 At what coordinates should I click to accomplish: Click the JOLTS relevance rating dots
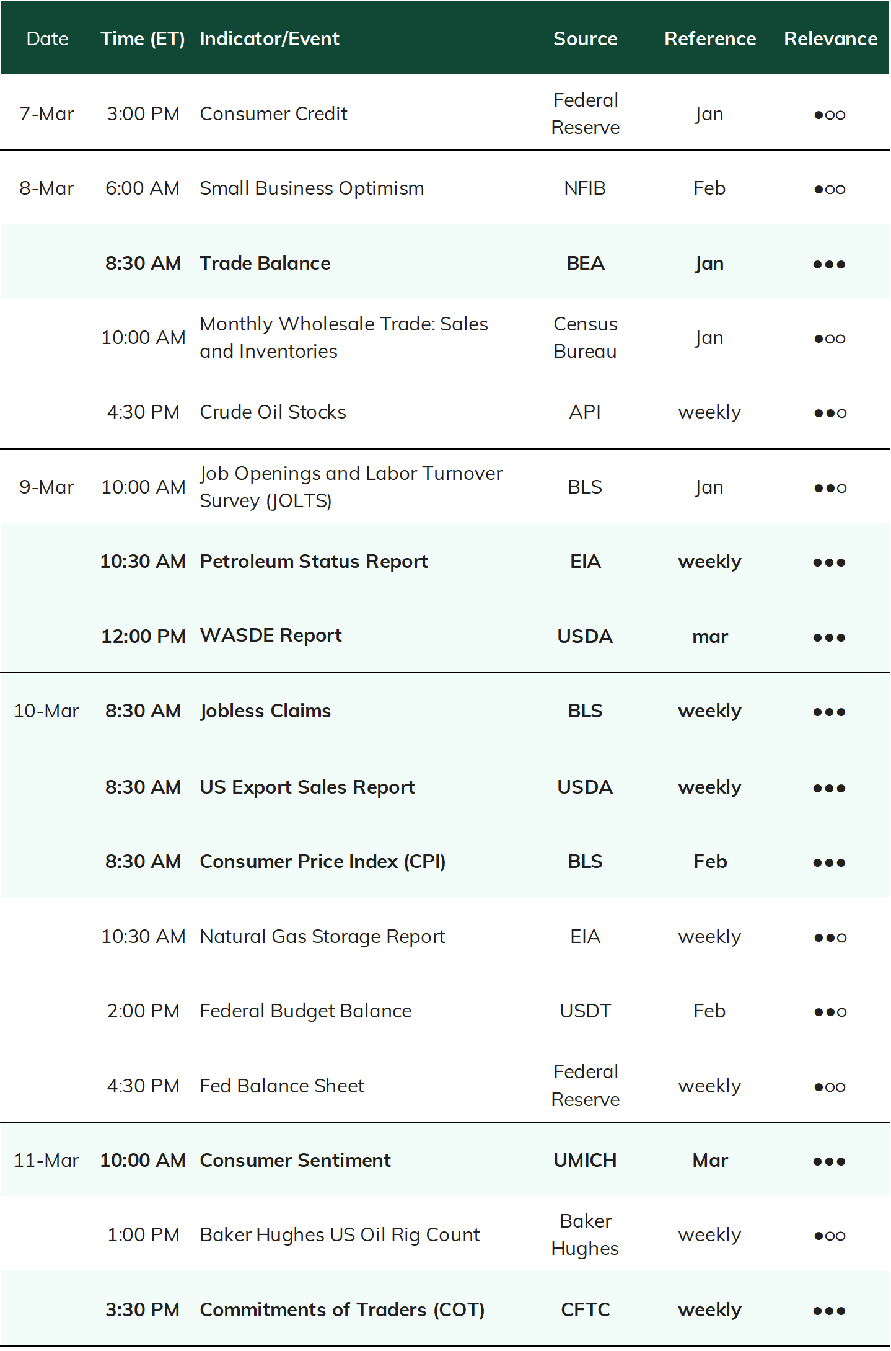pyautogui.click(x=830, y=488)
